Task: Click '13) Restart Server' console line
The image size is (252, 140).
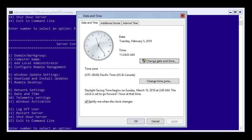Action: click(26, 113)
